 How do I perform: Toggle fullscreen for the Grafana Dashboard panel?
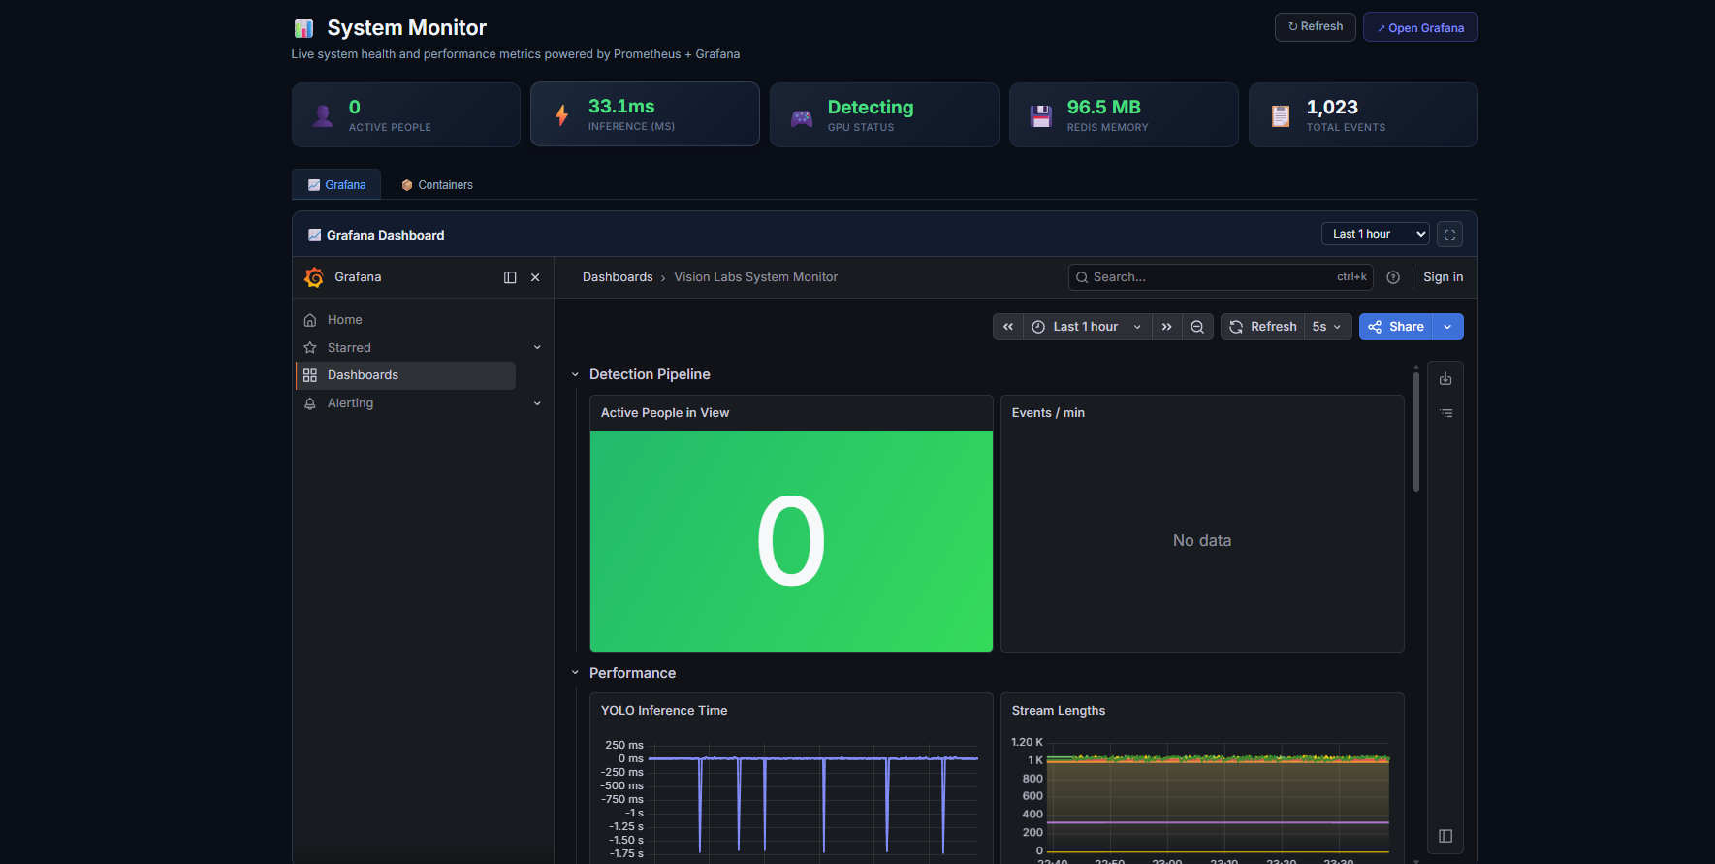point(1450,234)
